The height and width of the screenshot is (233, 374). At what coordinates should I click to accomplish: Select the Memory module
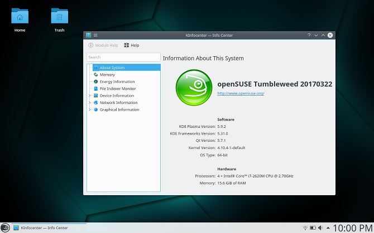[x=107, y=75]
